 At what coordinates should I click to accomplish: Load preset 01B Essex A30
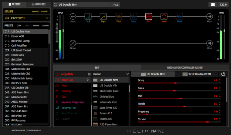point(26,36)
